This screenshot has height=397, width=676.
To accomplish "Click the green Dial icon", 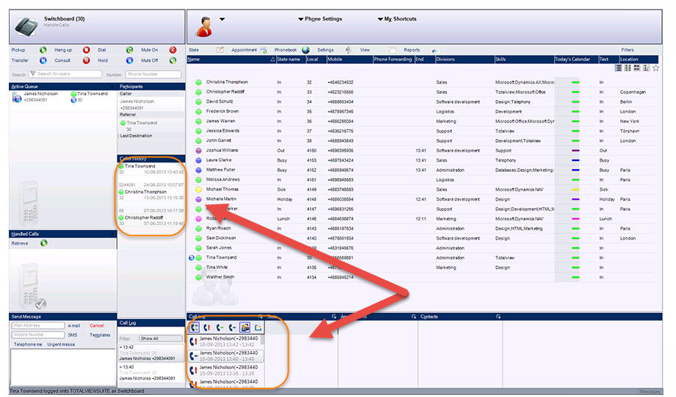I will tap(129, 50).
